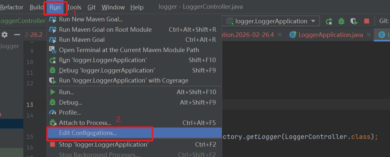Viewport: 390px width, 157px height.
Task: Select Edit Configurations... from the Run menu
Action: click(x=88, y=133)
